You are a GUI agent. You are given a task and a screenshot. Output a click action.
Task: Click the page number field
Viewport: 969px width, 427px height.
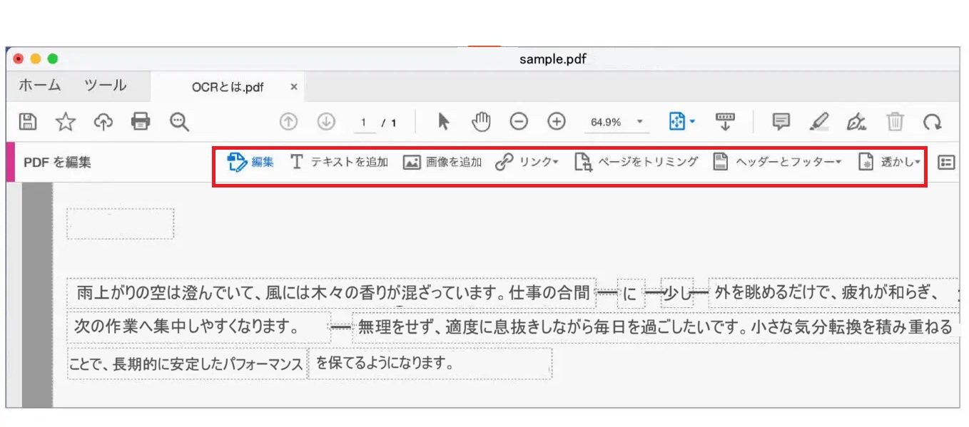coord(364,123)
